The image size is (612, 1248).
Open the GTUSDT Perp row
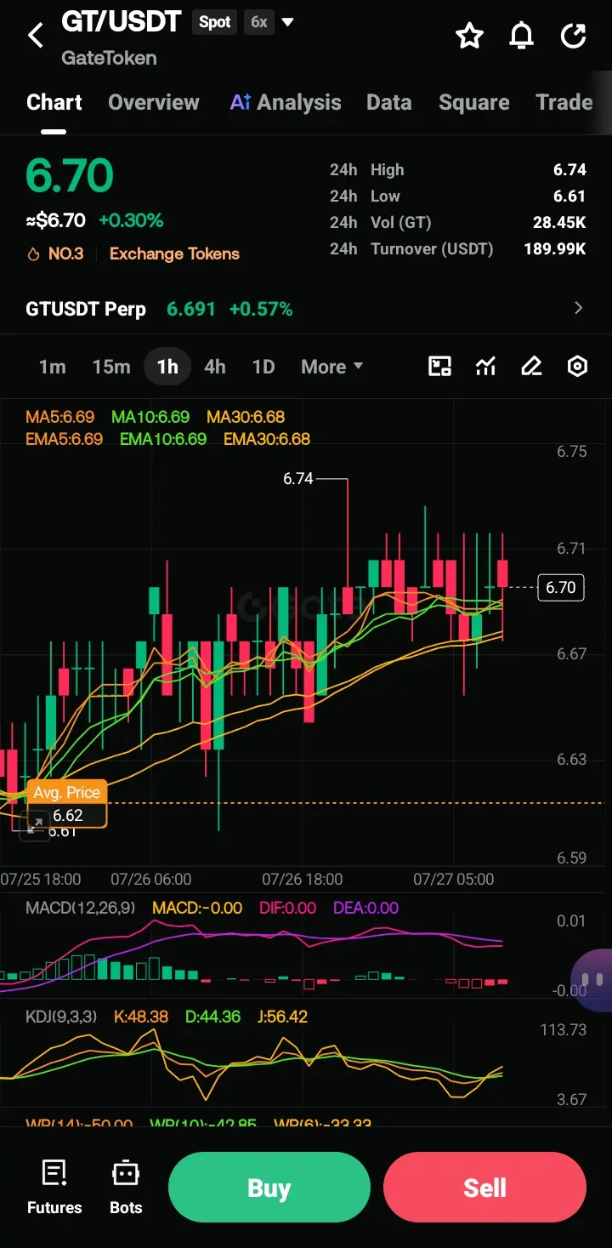tap(306, 308)
